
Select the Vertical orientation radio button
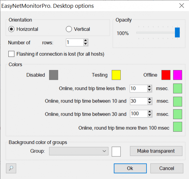[69, 29]
